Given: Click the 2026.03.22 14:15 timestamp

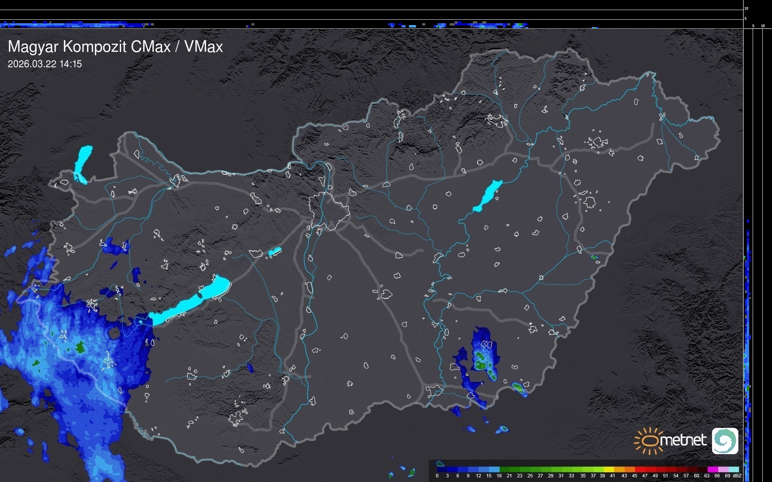Looking at the screenshot, I should (x=45, y=64).
